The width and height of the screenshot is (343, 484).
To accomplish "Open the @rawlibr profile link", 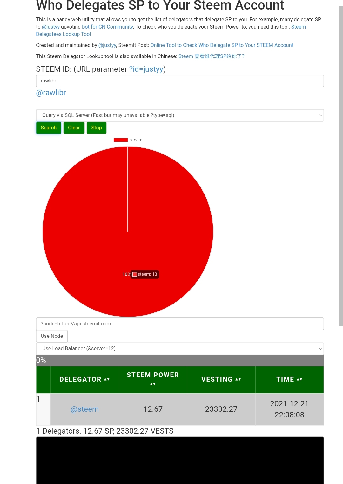I will (51, 93).
